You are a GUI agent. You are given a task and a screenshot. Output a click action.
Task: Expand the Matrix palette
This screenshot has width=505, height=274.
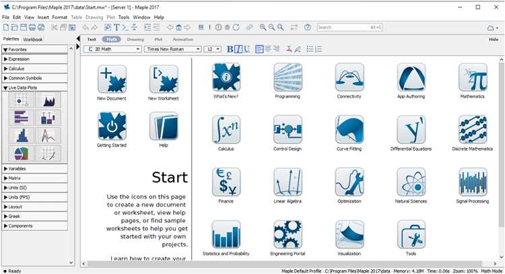pyautogui.click(x=34, y=178)
